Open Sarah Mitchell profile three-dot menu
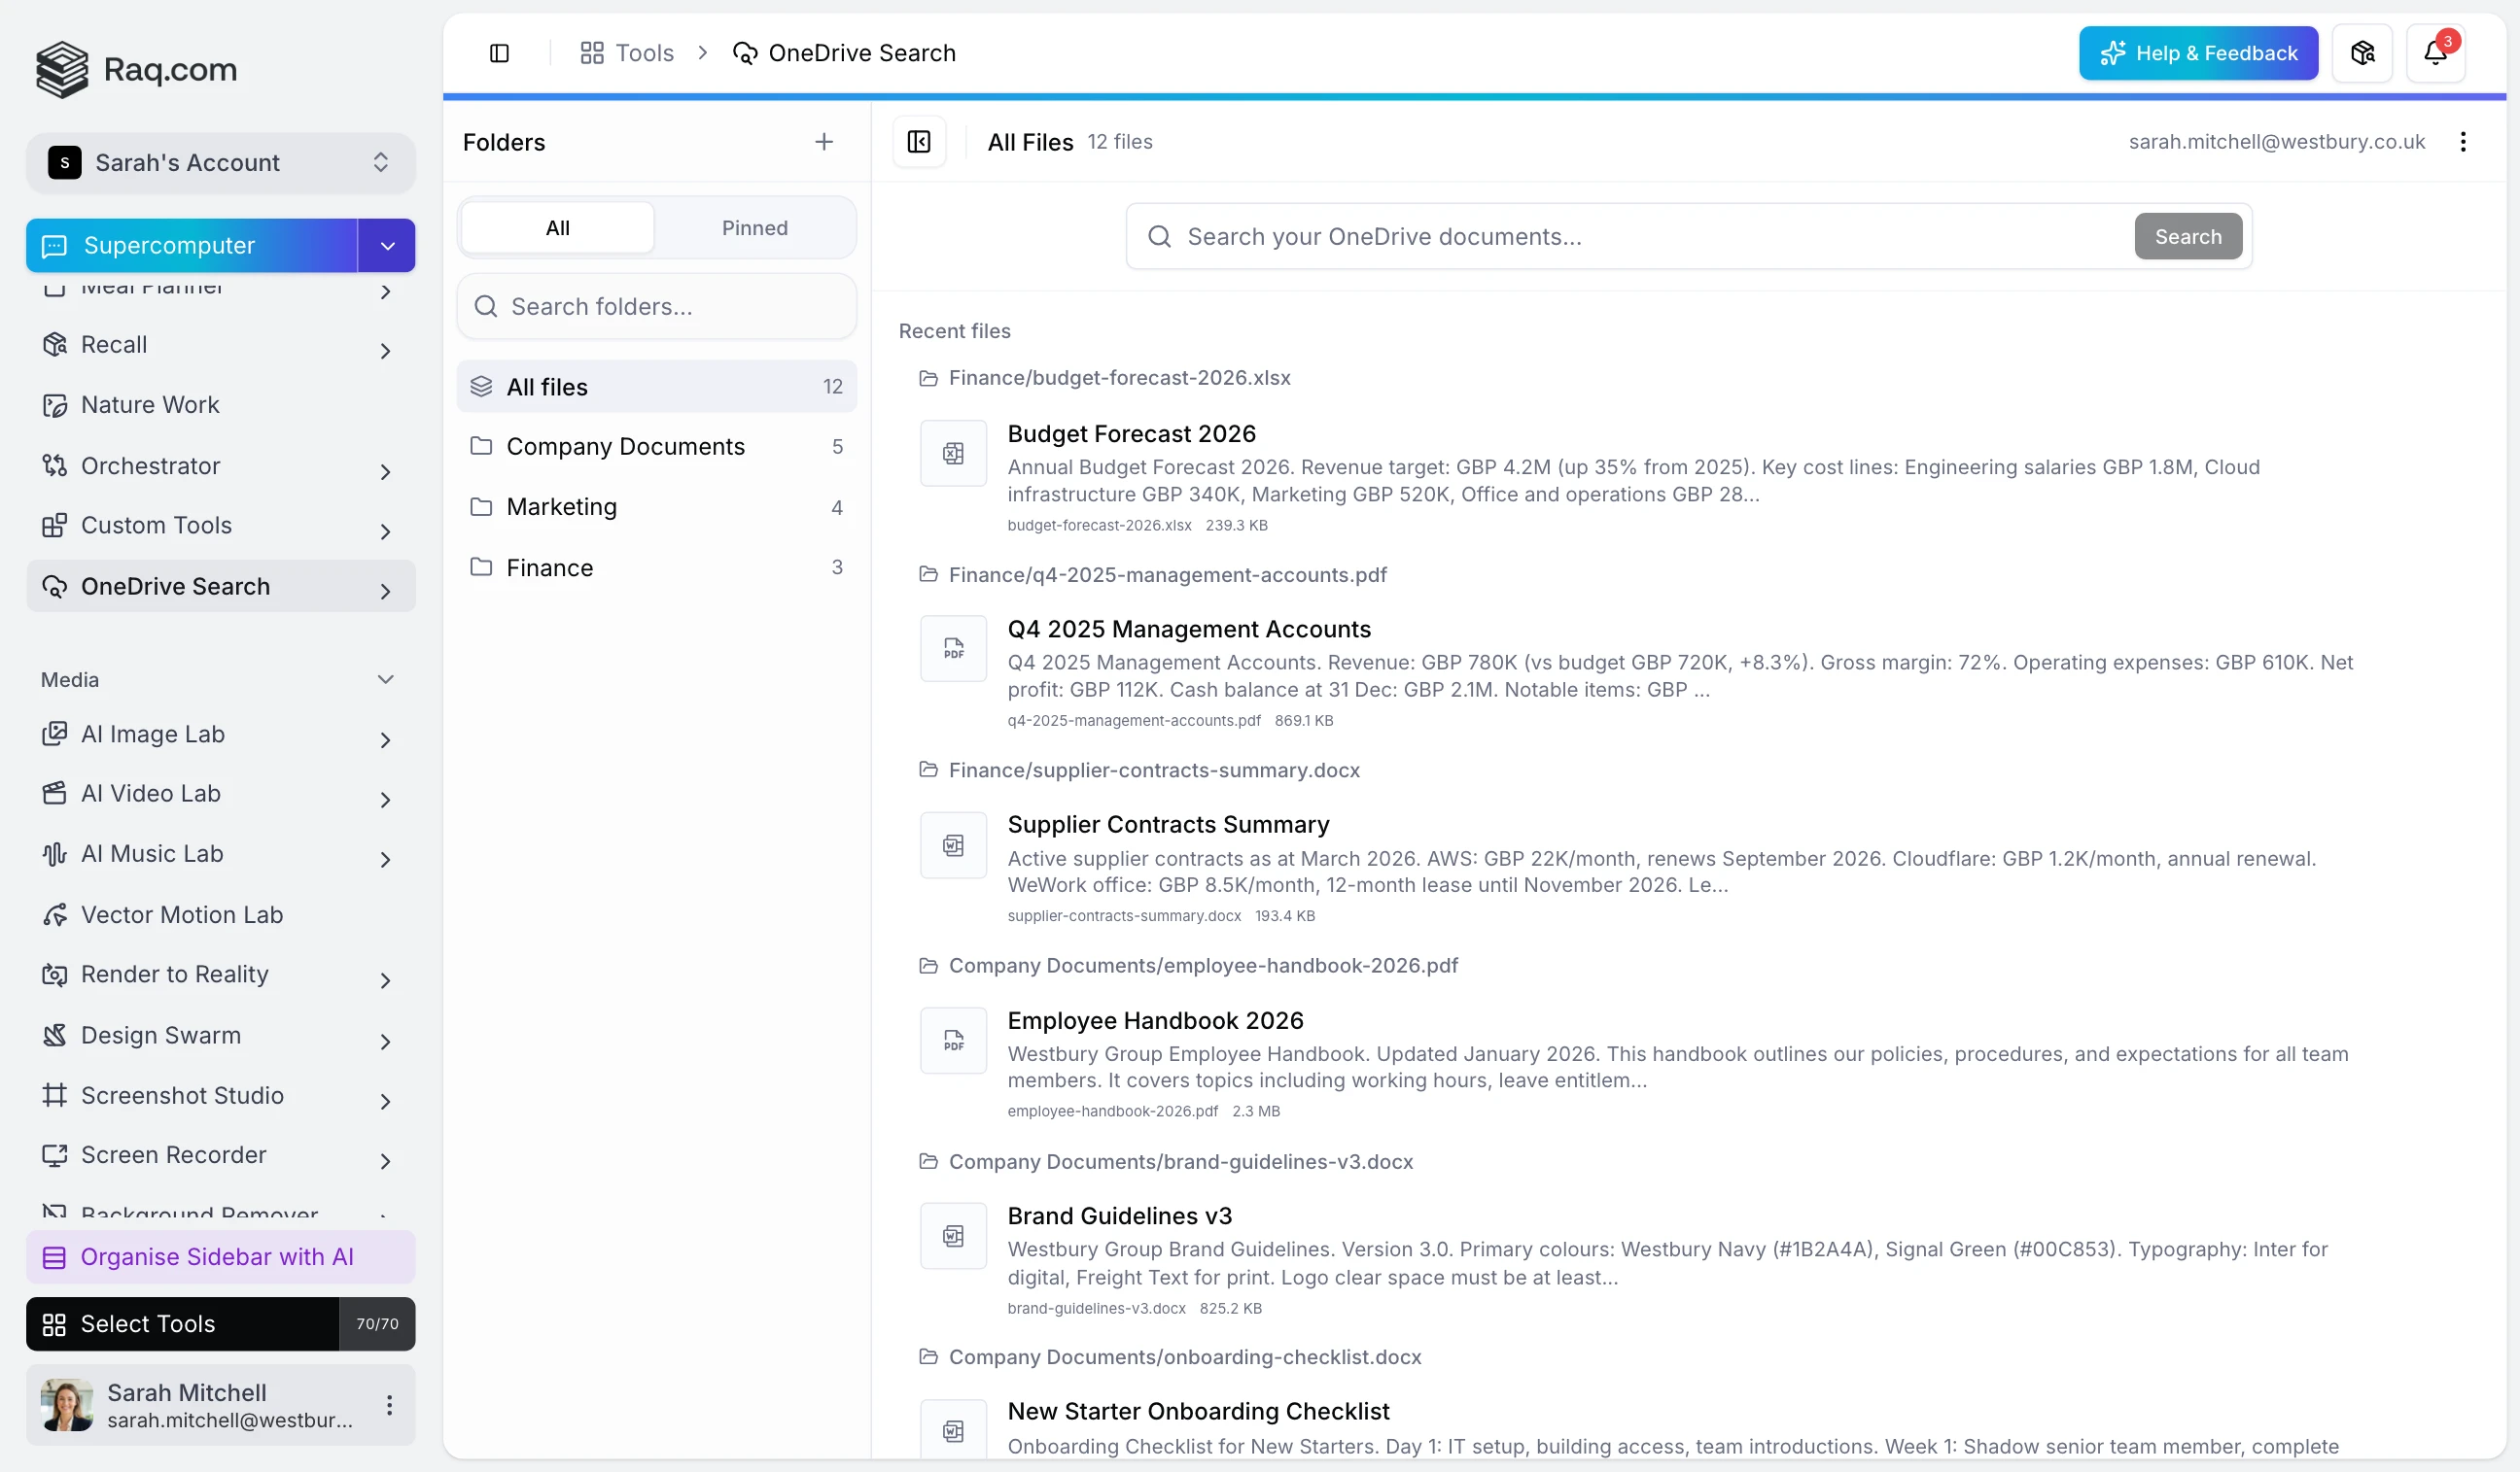This screenshot has height=1472, width=2520. click(x=389, y=1405)
